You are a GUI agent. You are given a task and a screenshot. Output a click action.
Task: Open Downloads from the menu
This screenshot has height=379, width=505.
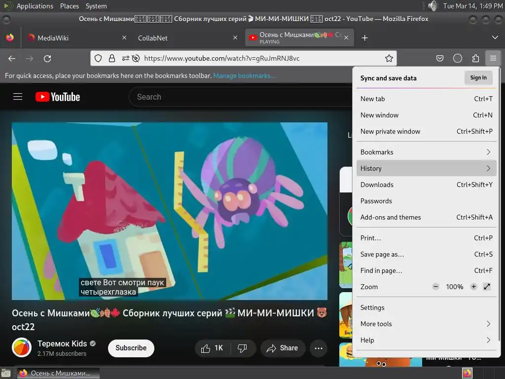tap(426, 185)
